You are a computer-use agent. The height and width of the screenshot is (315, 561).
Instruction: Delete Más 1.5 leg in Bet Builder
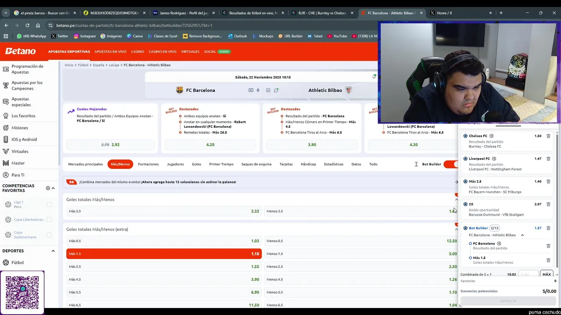(548, 260)
